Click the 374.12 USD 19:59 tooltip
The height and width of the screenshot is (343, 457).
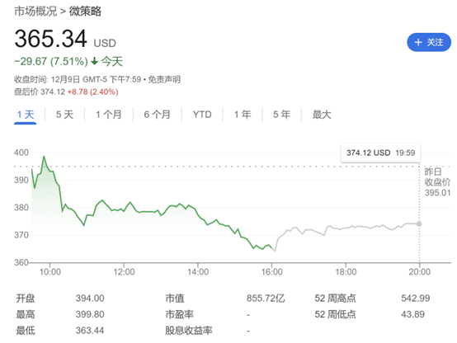pos(380,153)
